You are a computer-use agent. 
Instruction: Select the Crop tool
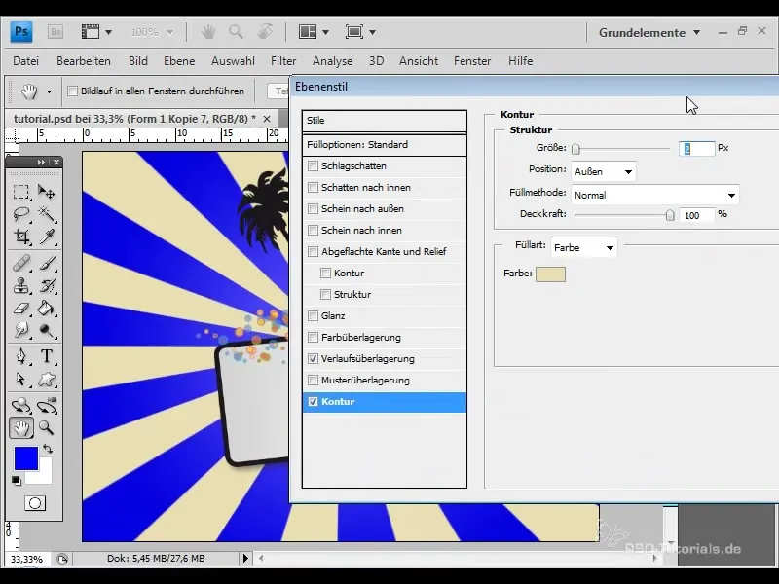coord(20,237)
